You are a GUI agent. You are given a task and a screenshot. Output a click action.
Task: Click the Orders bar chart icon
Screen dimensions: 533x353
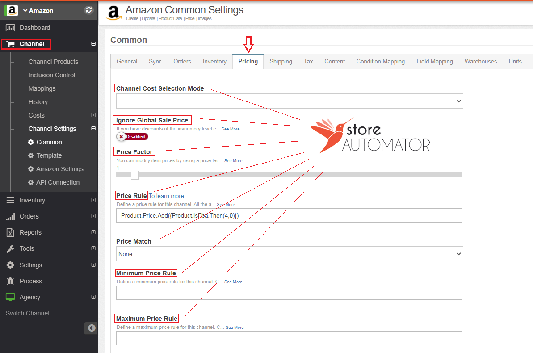pyautogui.click(x=11, y=216)
